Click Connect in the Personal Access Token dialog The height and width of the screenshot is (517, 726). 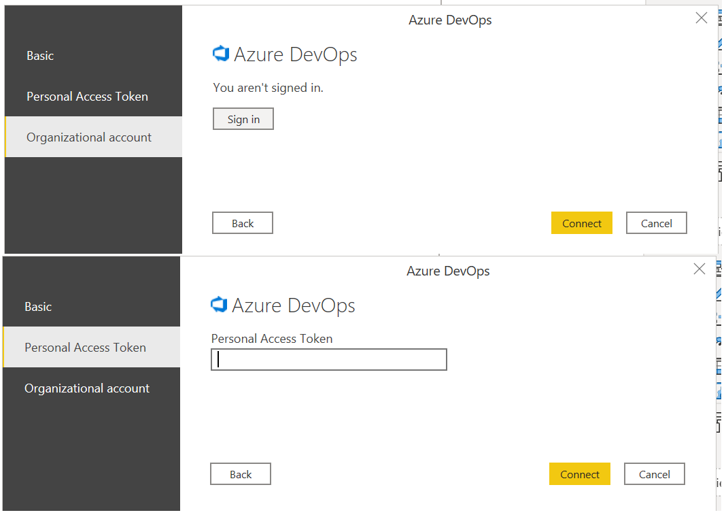point(580,473)
